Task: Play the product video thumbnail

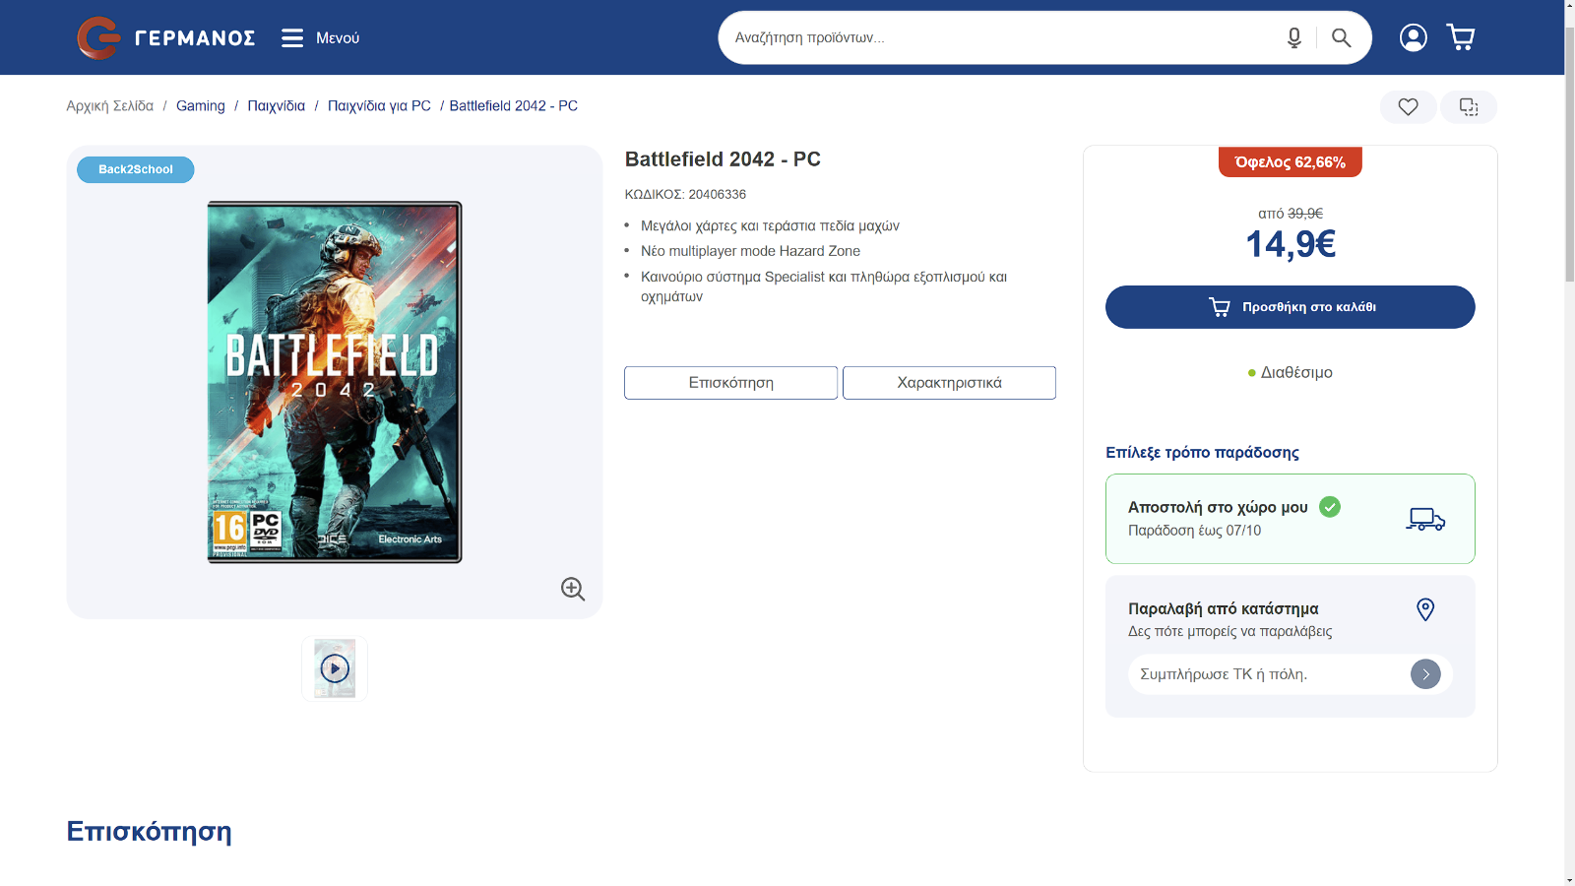Action: pyautogui.click(x=335, y=668)
